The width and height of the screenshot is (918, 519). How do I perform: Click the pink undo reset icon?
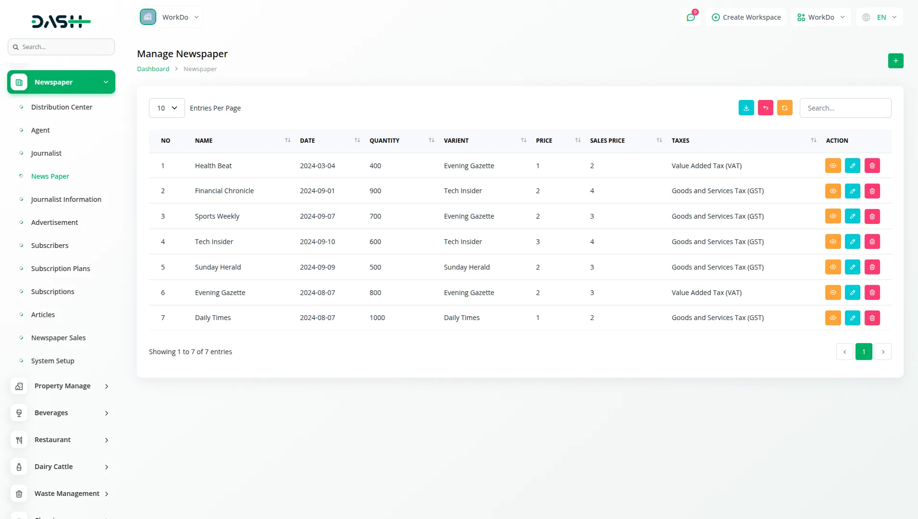[765, 108]
